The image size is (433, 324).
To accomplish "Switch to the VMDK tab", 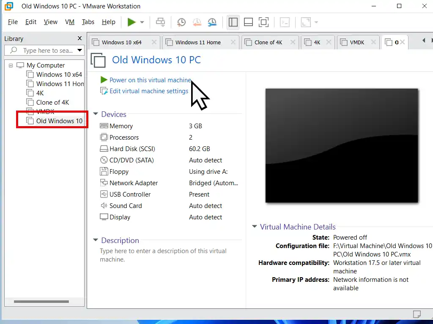I will pos(357,43).
